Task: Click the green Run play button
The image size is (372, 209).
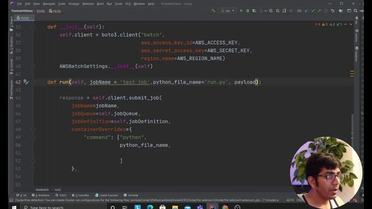Action: point(241,11)
